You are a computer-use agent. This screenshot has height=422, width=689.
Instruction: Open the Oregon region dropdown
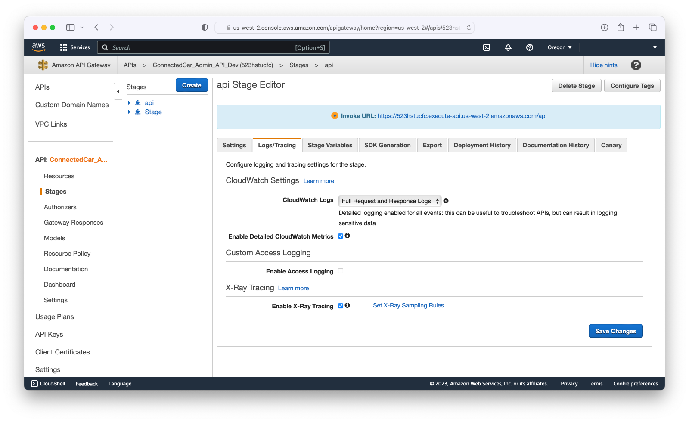[x=559, y=47]
